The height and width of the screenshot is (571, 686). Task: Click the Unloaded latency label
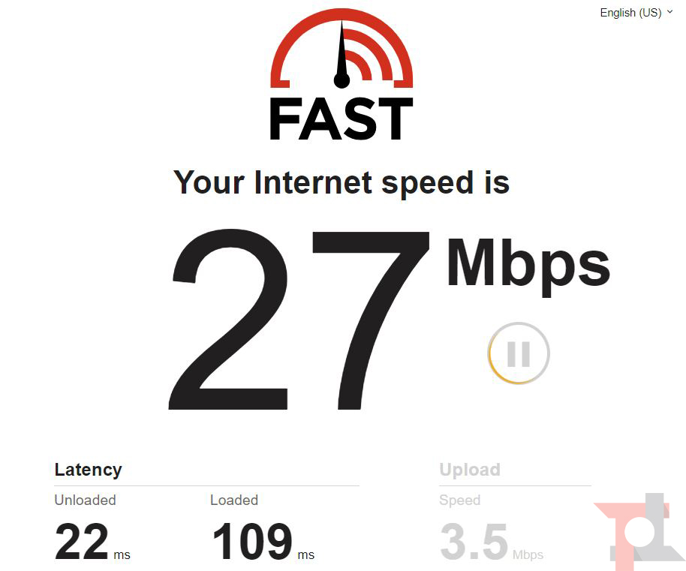tap(85, 500)
